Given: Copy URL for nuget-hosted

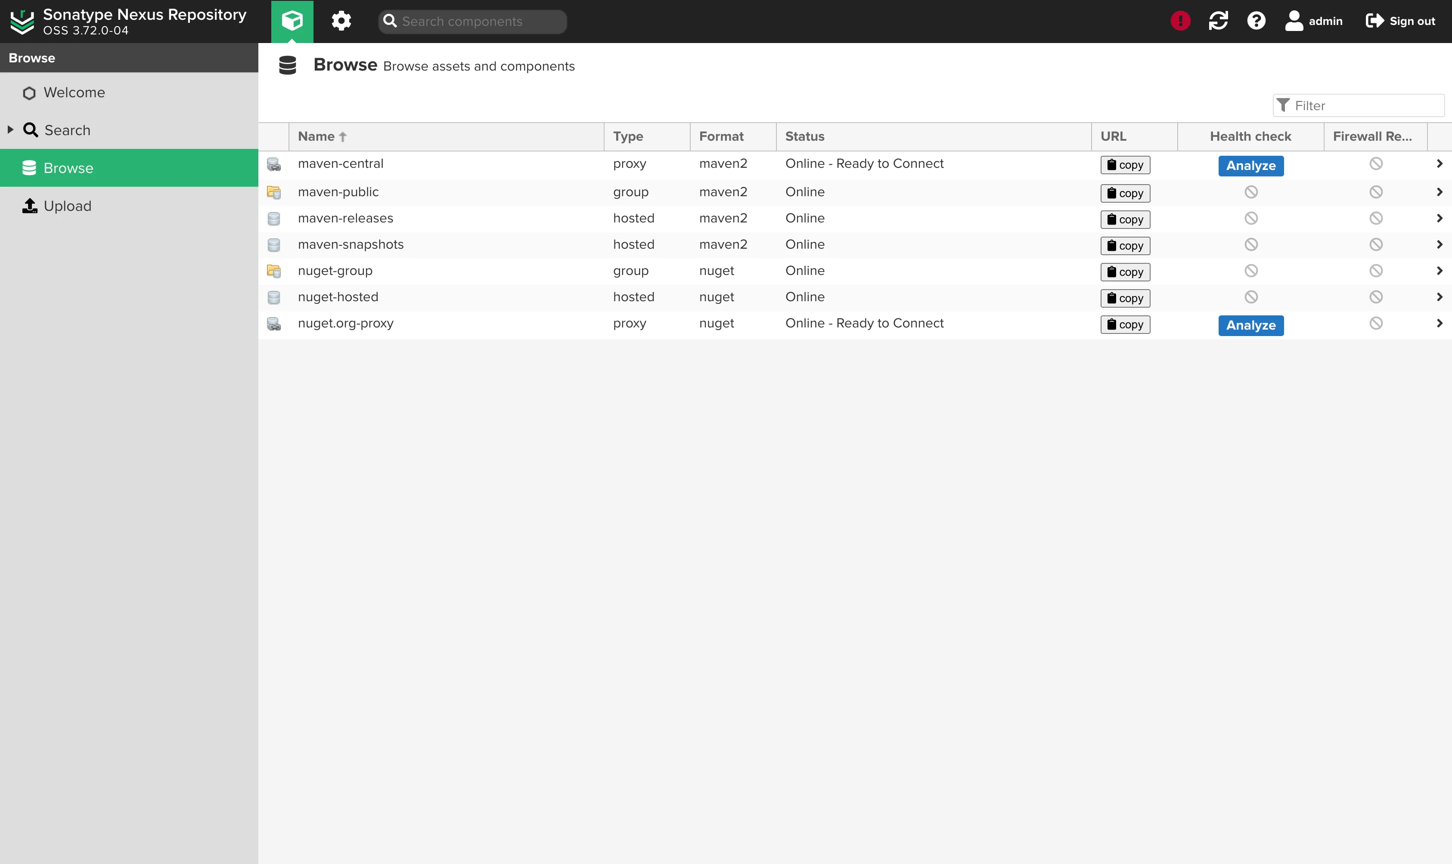Looking at the screenshot, I should pyautogui.click(x=1125, y=298).
